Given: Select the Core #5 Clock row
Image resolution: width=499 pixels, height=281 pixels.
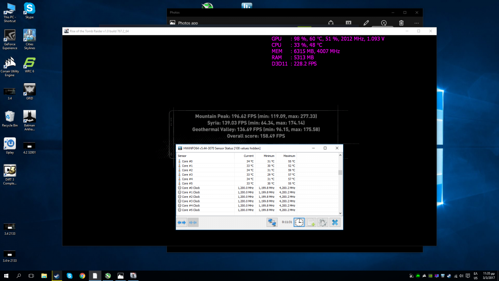Looking at the screenshot, I should click(257, 210).
